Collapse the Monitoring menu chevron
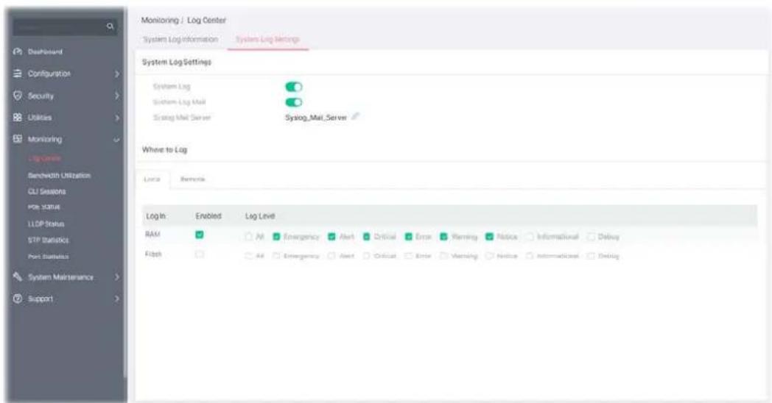 [116, 140]
